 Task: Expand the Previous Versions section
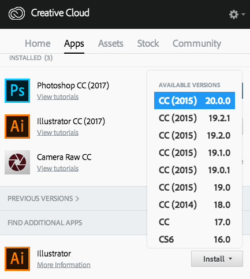tap(43, 199)
